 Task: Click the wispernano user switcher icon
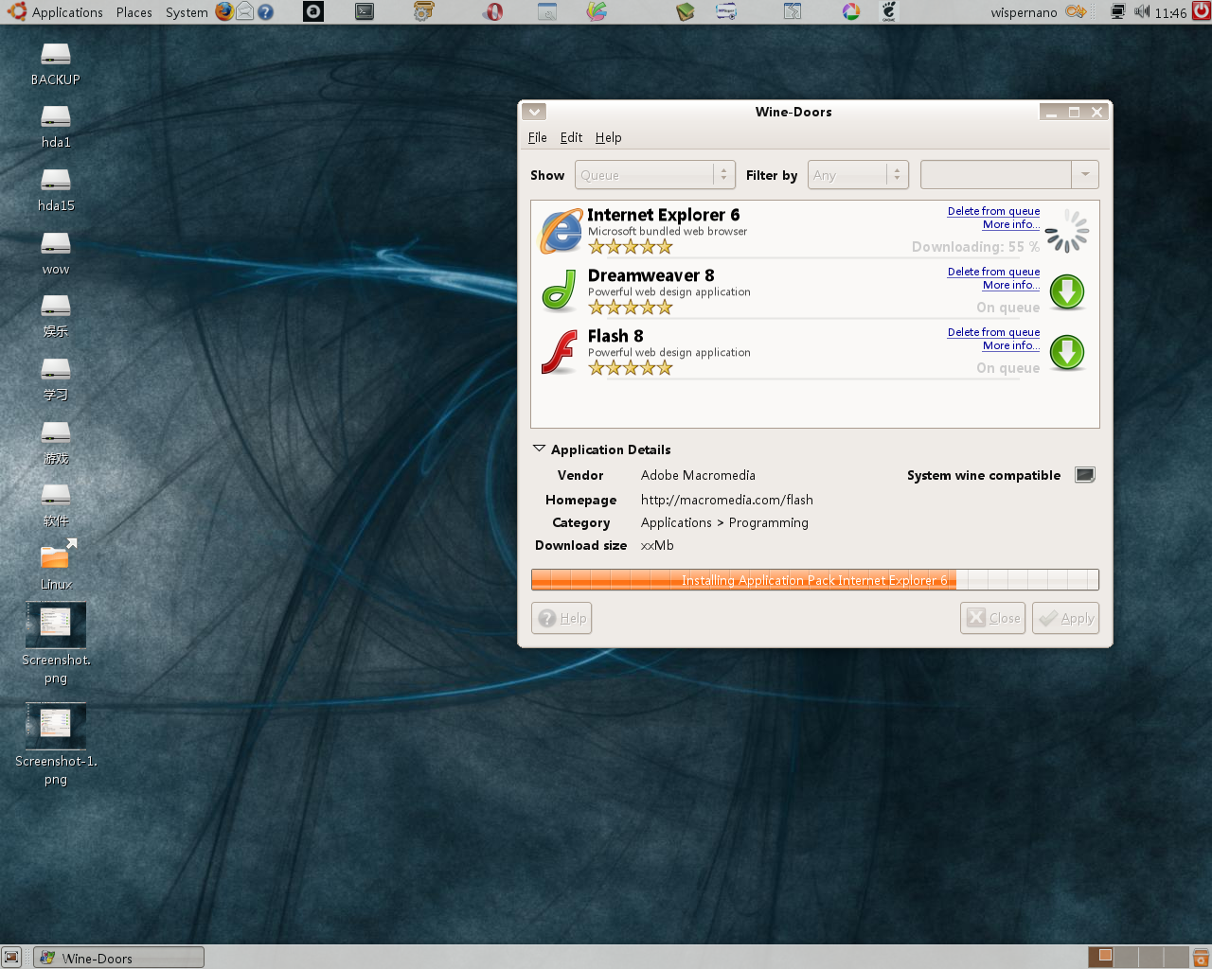[1076, 11]
